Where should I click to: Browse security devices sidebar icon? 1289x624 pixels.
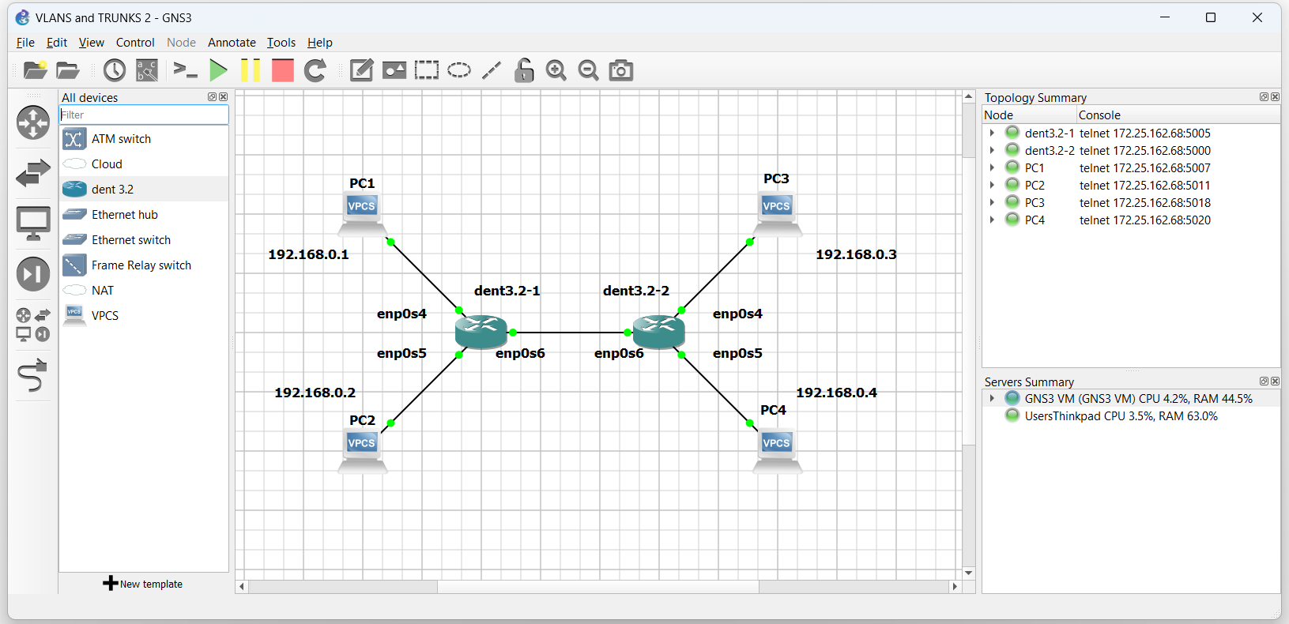tap(33, 274)
